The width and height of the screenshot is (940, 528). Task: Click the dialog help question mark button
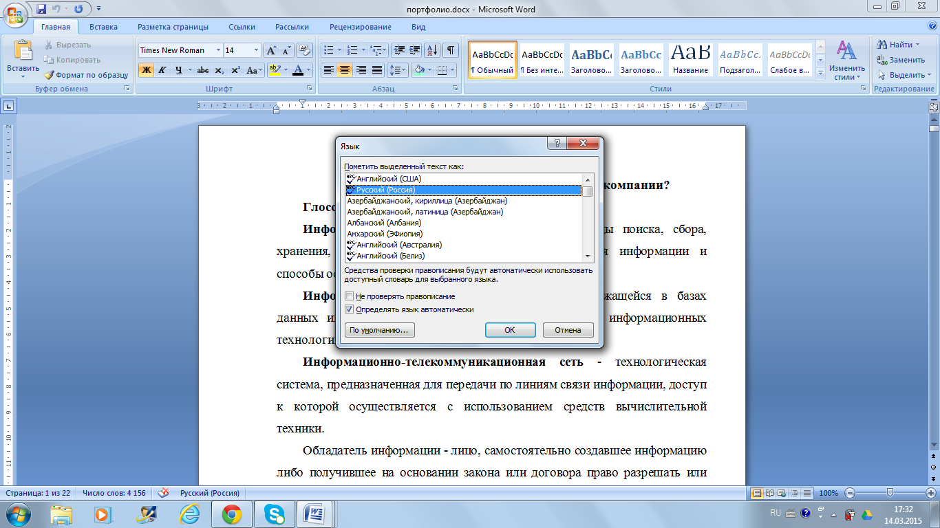coord(556,143)
